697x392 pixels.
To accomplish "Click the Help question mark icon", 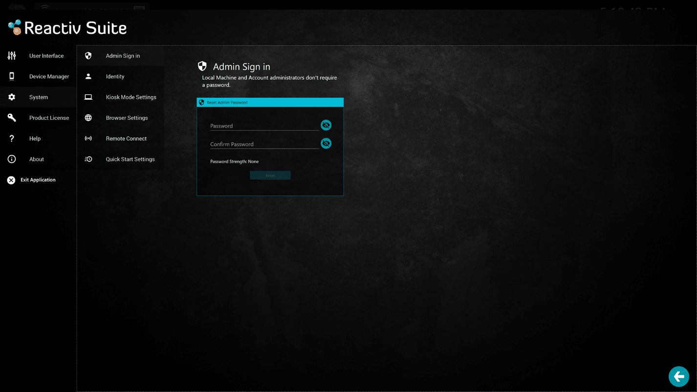I will point(12,138).
